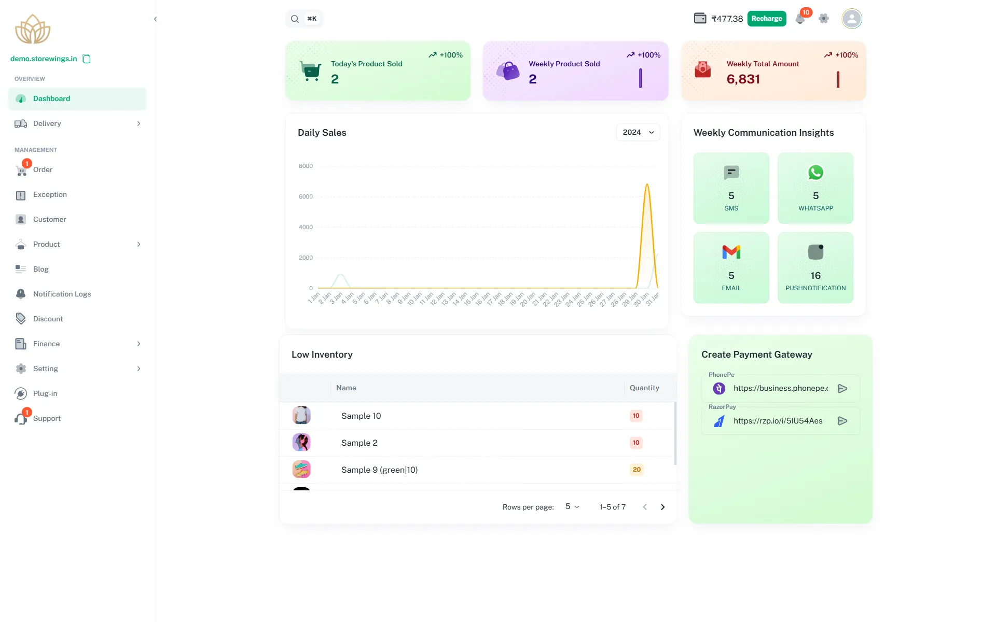Click the Sample 9 (green|10) row

477,470
